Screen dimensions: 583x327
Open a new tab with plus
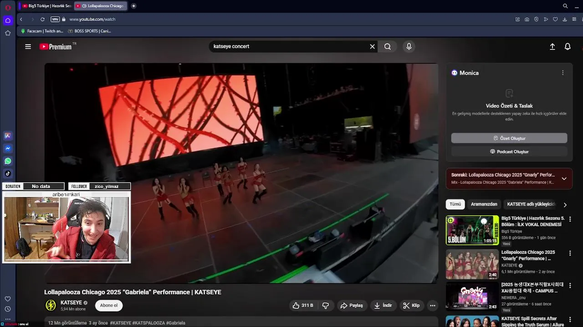coord(133,6)
